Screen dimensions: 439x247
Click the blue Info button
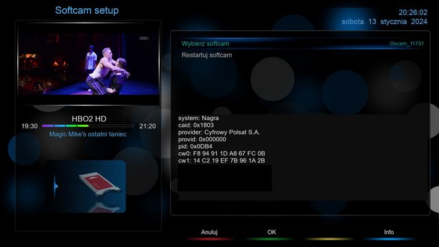(389, 232)
